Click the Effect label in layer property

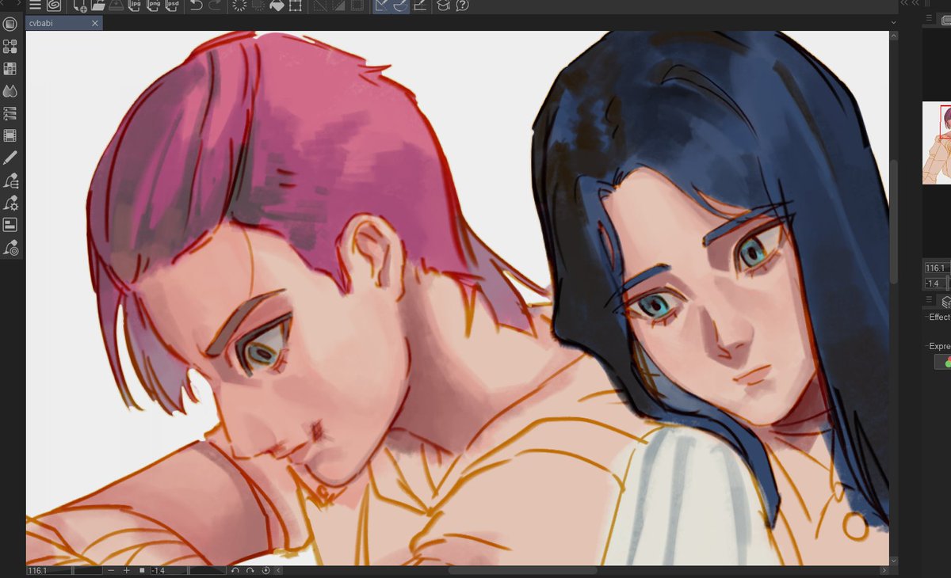939,318
